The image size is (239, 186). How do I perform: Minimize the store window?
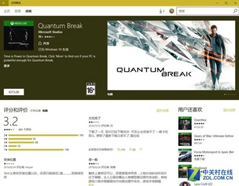[x=217, y=3]
